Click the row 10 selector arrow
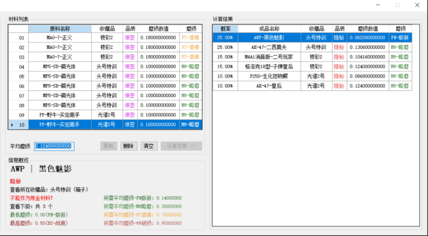The image size is (428, 236). click(12, 125)
